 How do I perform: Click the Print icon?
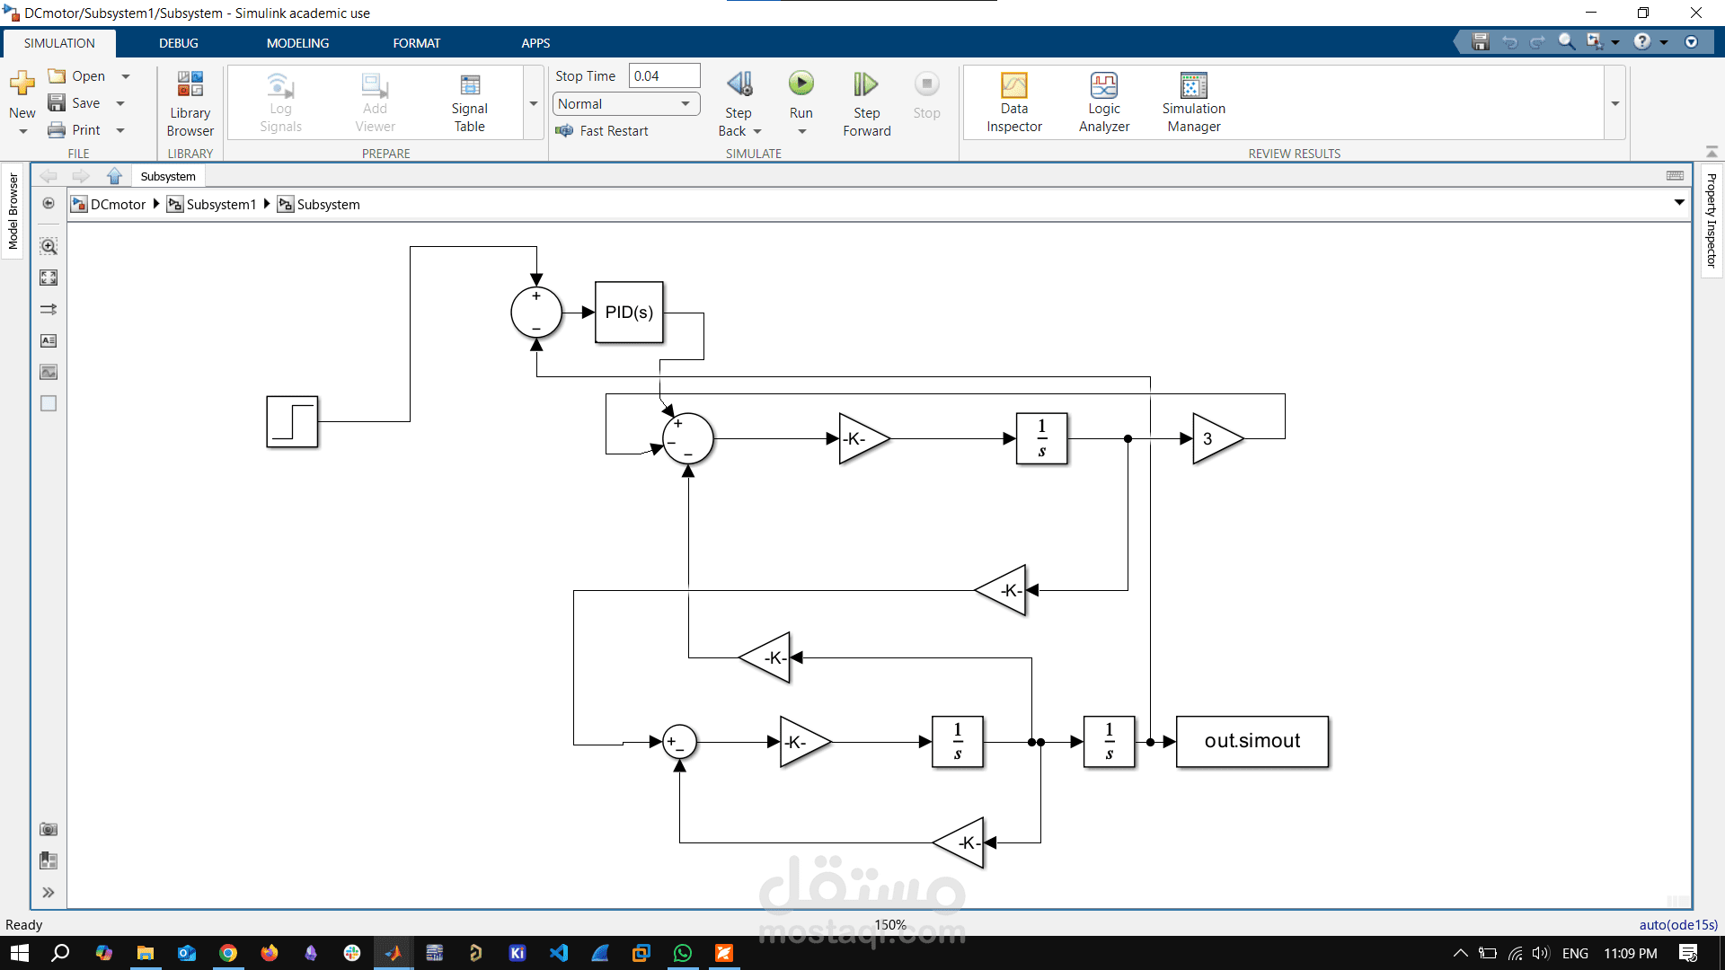[x=57, y=130]
